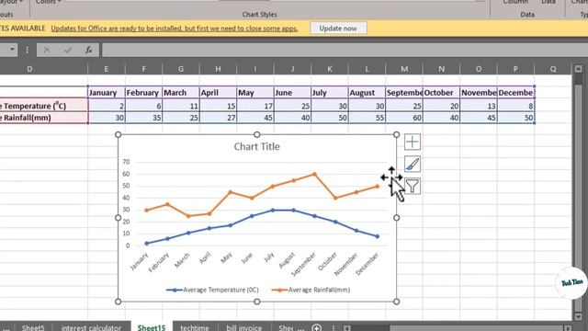
Task: Click the October header cell
Action: coord(441,92)
